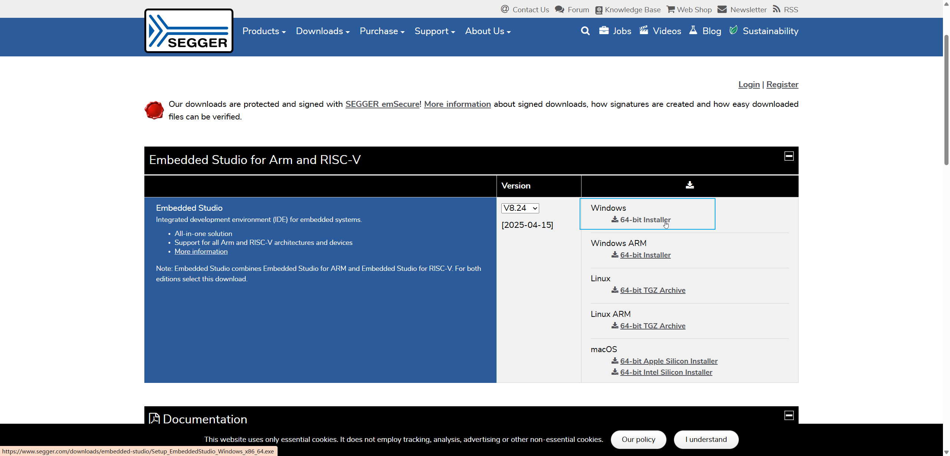Click the page vertical scrollbar thumb
Screen dimensions: 950x456
pyautogui.click(x=946, y=100)
